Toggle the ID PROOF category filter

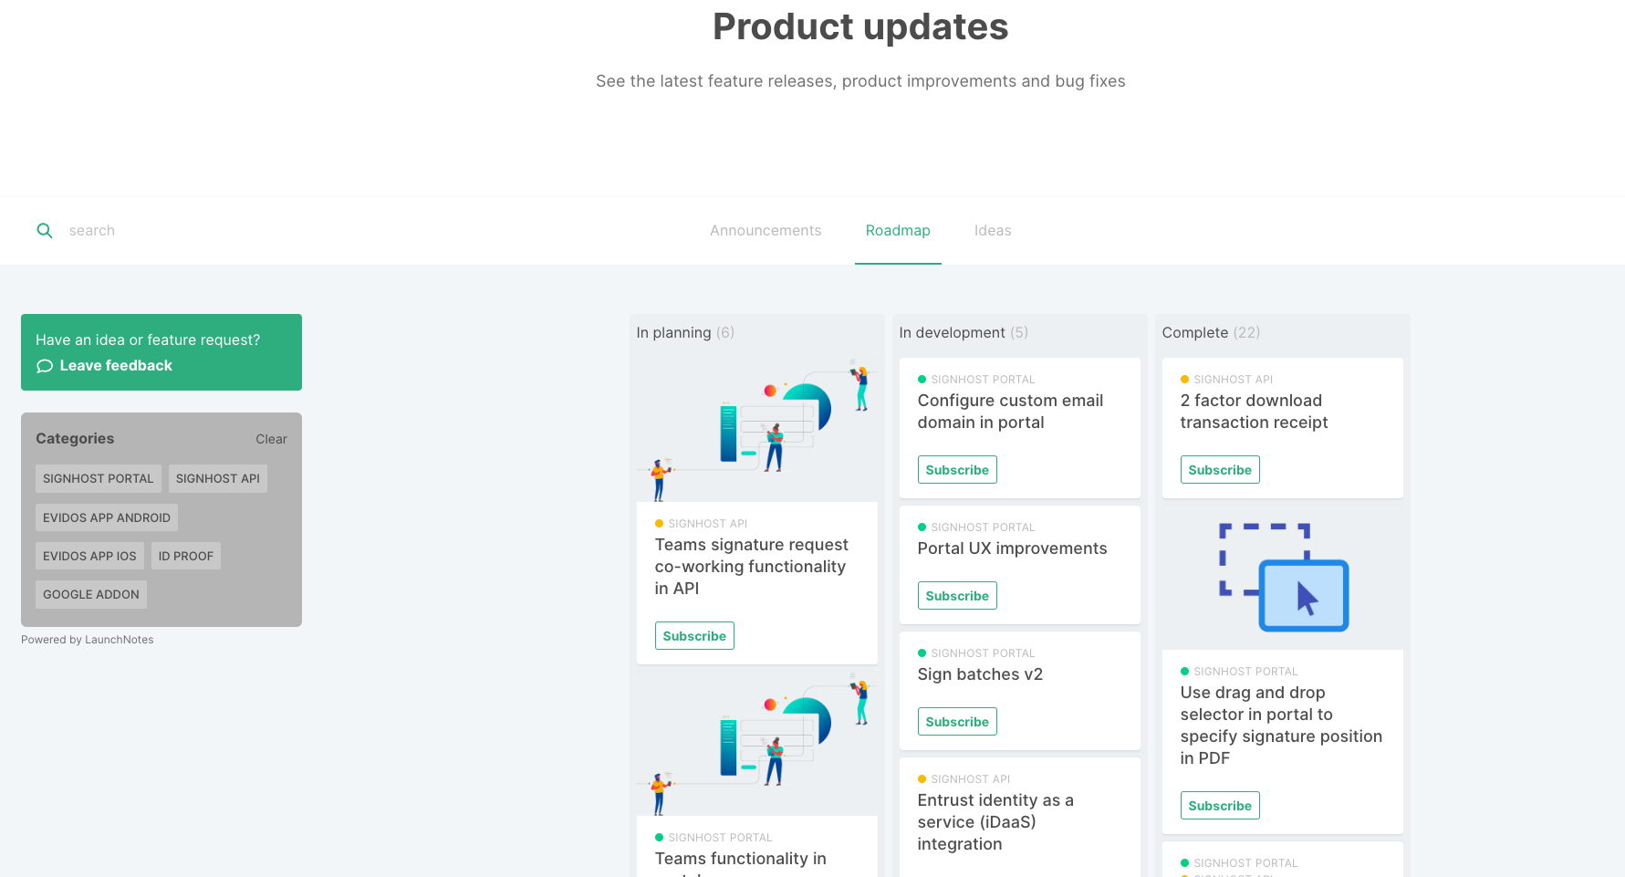pos(186,556)
